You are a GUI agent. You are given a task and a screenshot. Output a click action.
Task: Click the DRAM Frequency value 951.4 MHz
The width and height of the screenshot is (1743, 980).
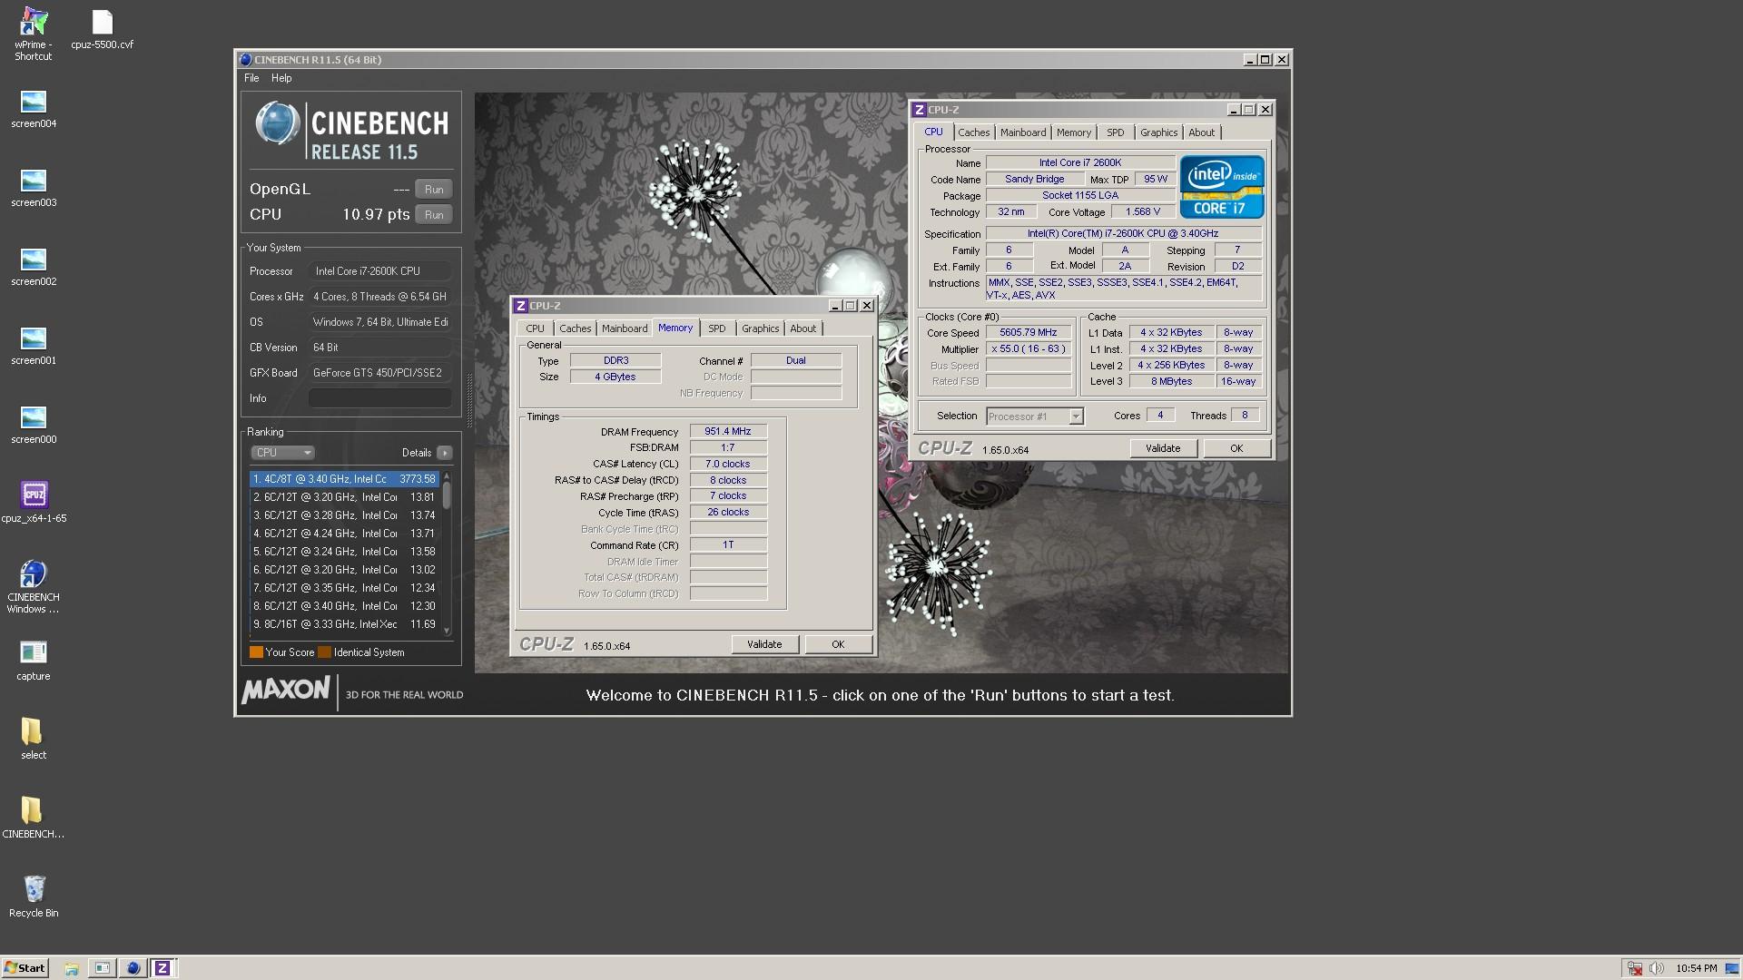point(728,432)
